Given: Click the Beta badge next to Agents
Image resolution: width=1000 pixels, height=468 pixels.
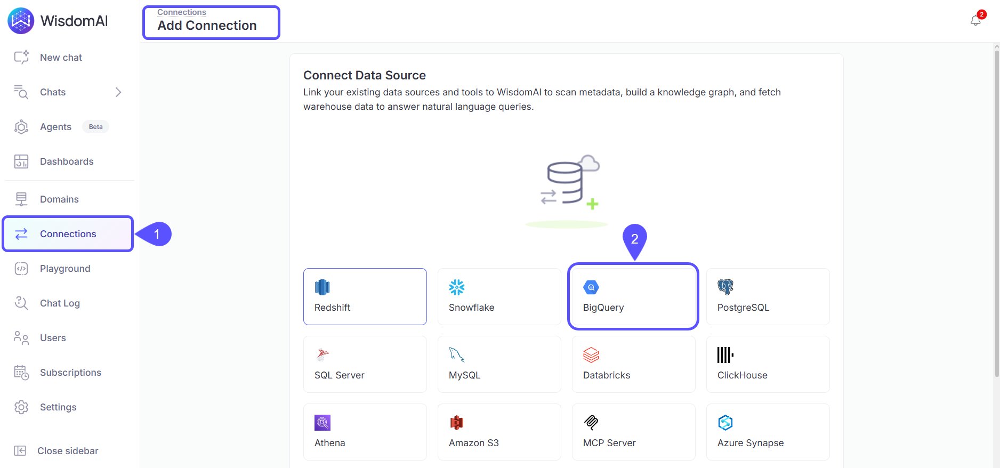Looking at the screenshot, I should tap(95, 127).
